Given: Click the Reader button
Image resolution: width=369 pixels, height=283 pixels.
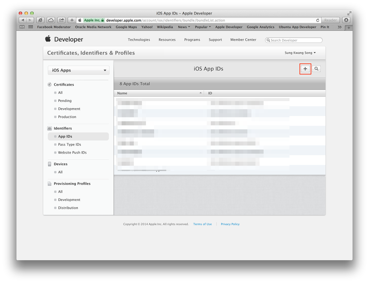Looking at the screenshot, I should click(330, 20).
